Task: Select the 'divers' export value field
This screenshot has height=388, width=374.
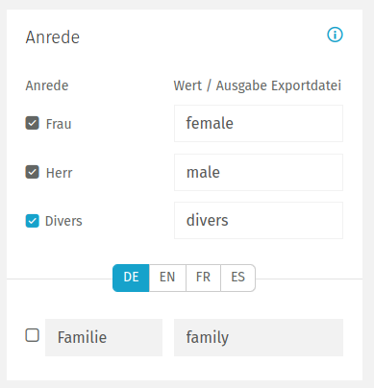Action: coord(259,220)
